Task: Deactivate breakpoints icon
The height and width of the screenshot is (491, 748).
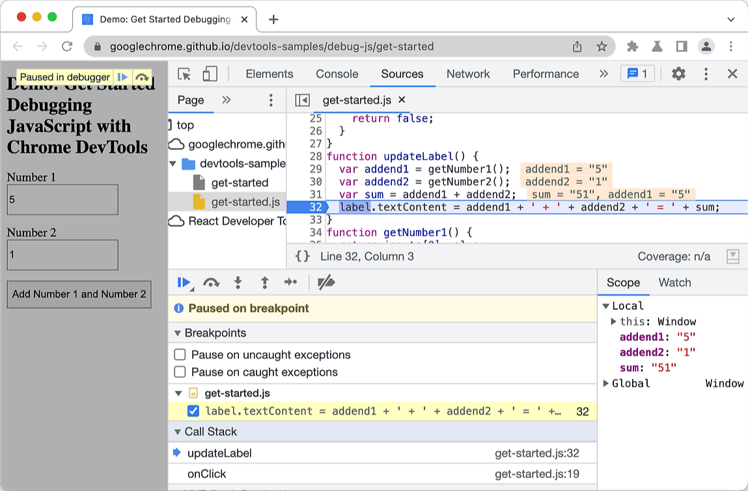Action: coord(326,283)
